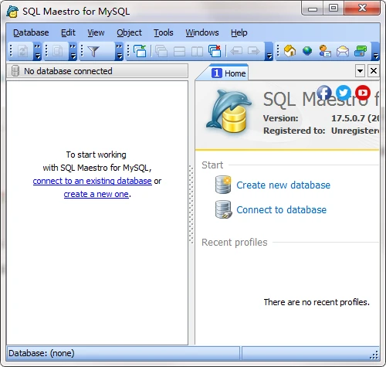386x367 pixels.
Task: Click the Version 17.5.0.7 text
Action: (321, 118)
